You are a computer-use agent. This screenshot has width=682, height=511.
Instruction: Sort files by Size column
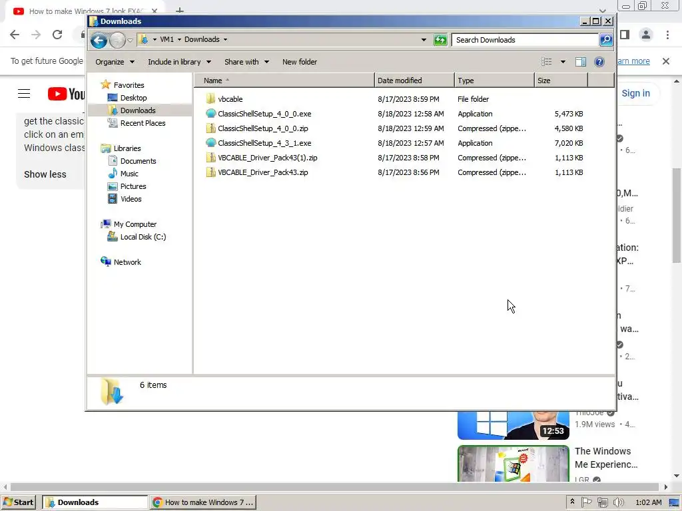(x=561, y=81)
